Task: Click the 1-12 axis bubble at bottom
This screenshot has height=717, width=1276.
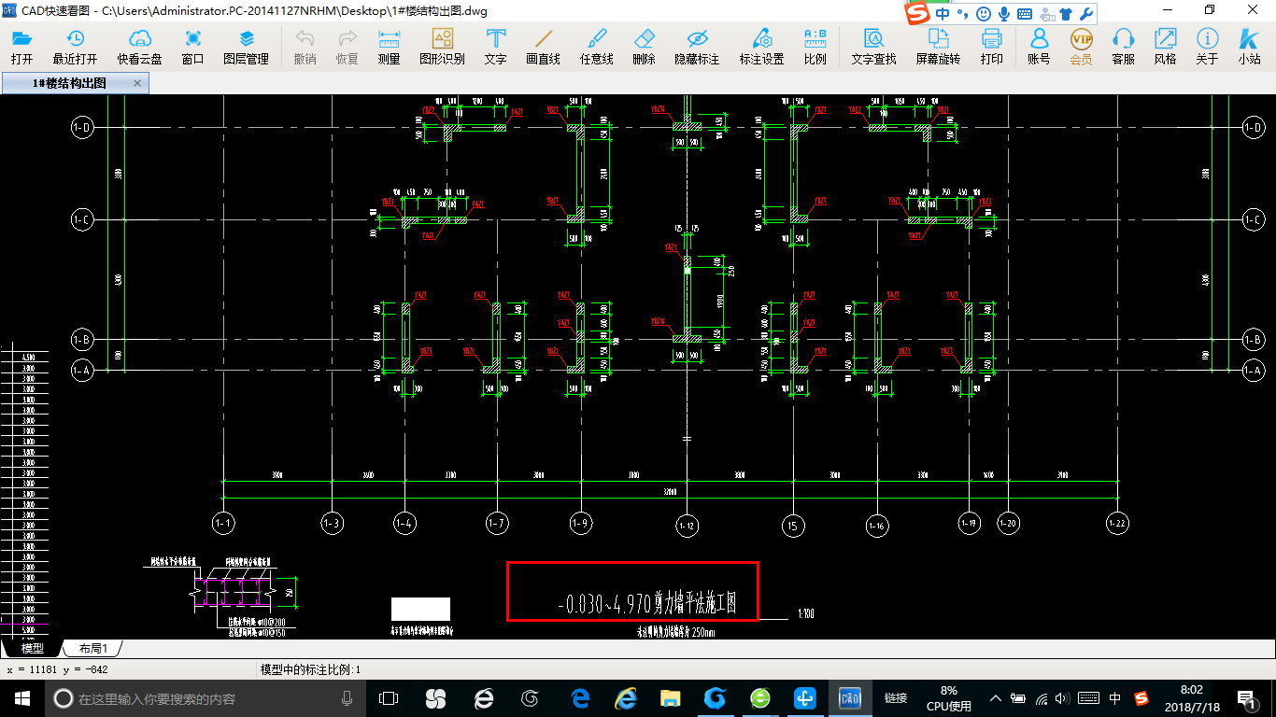Action: [688, 527]
